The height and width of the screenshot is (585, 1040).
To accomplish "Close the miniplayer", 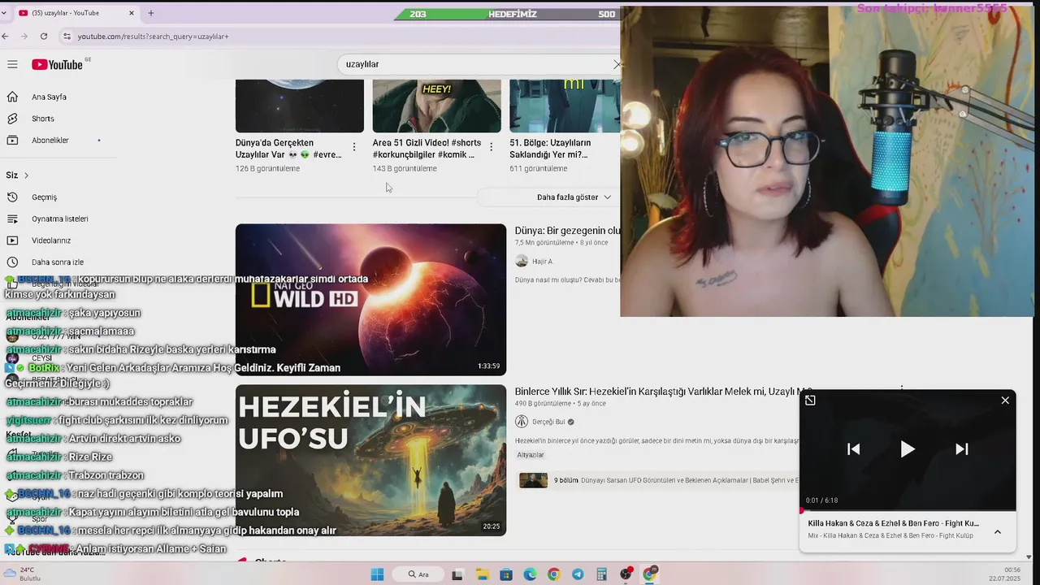I will [x=1005, y=400].
